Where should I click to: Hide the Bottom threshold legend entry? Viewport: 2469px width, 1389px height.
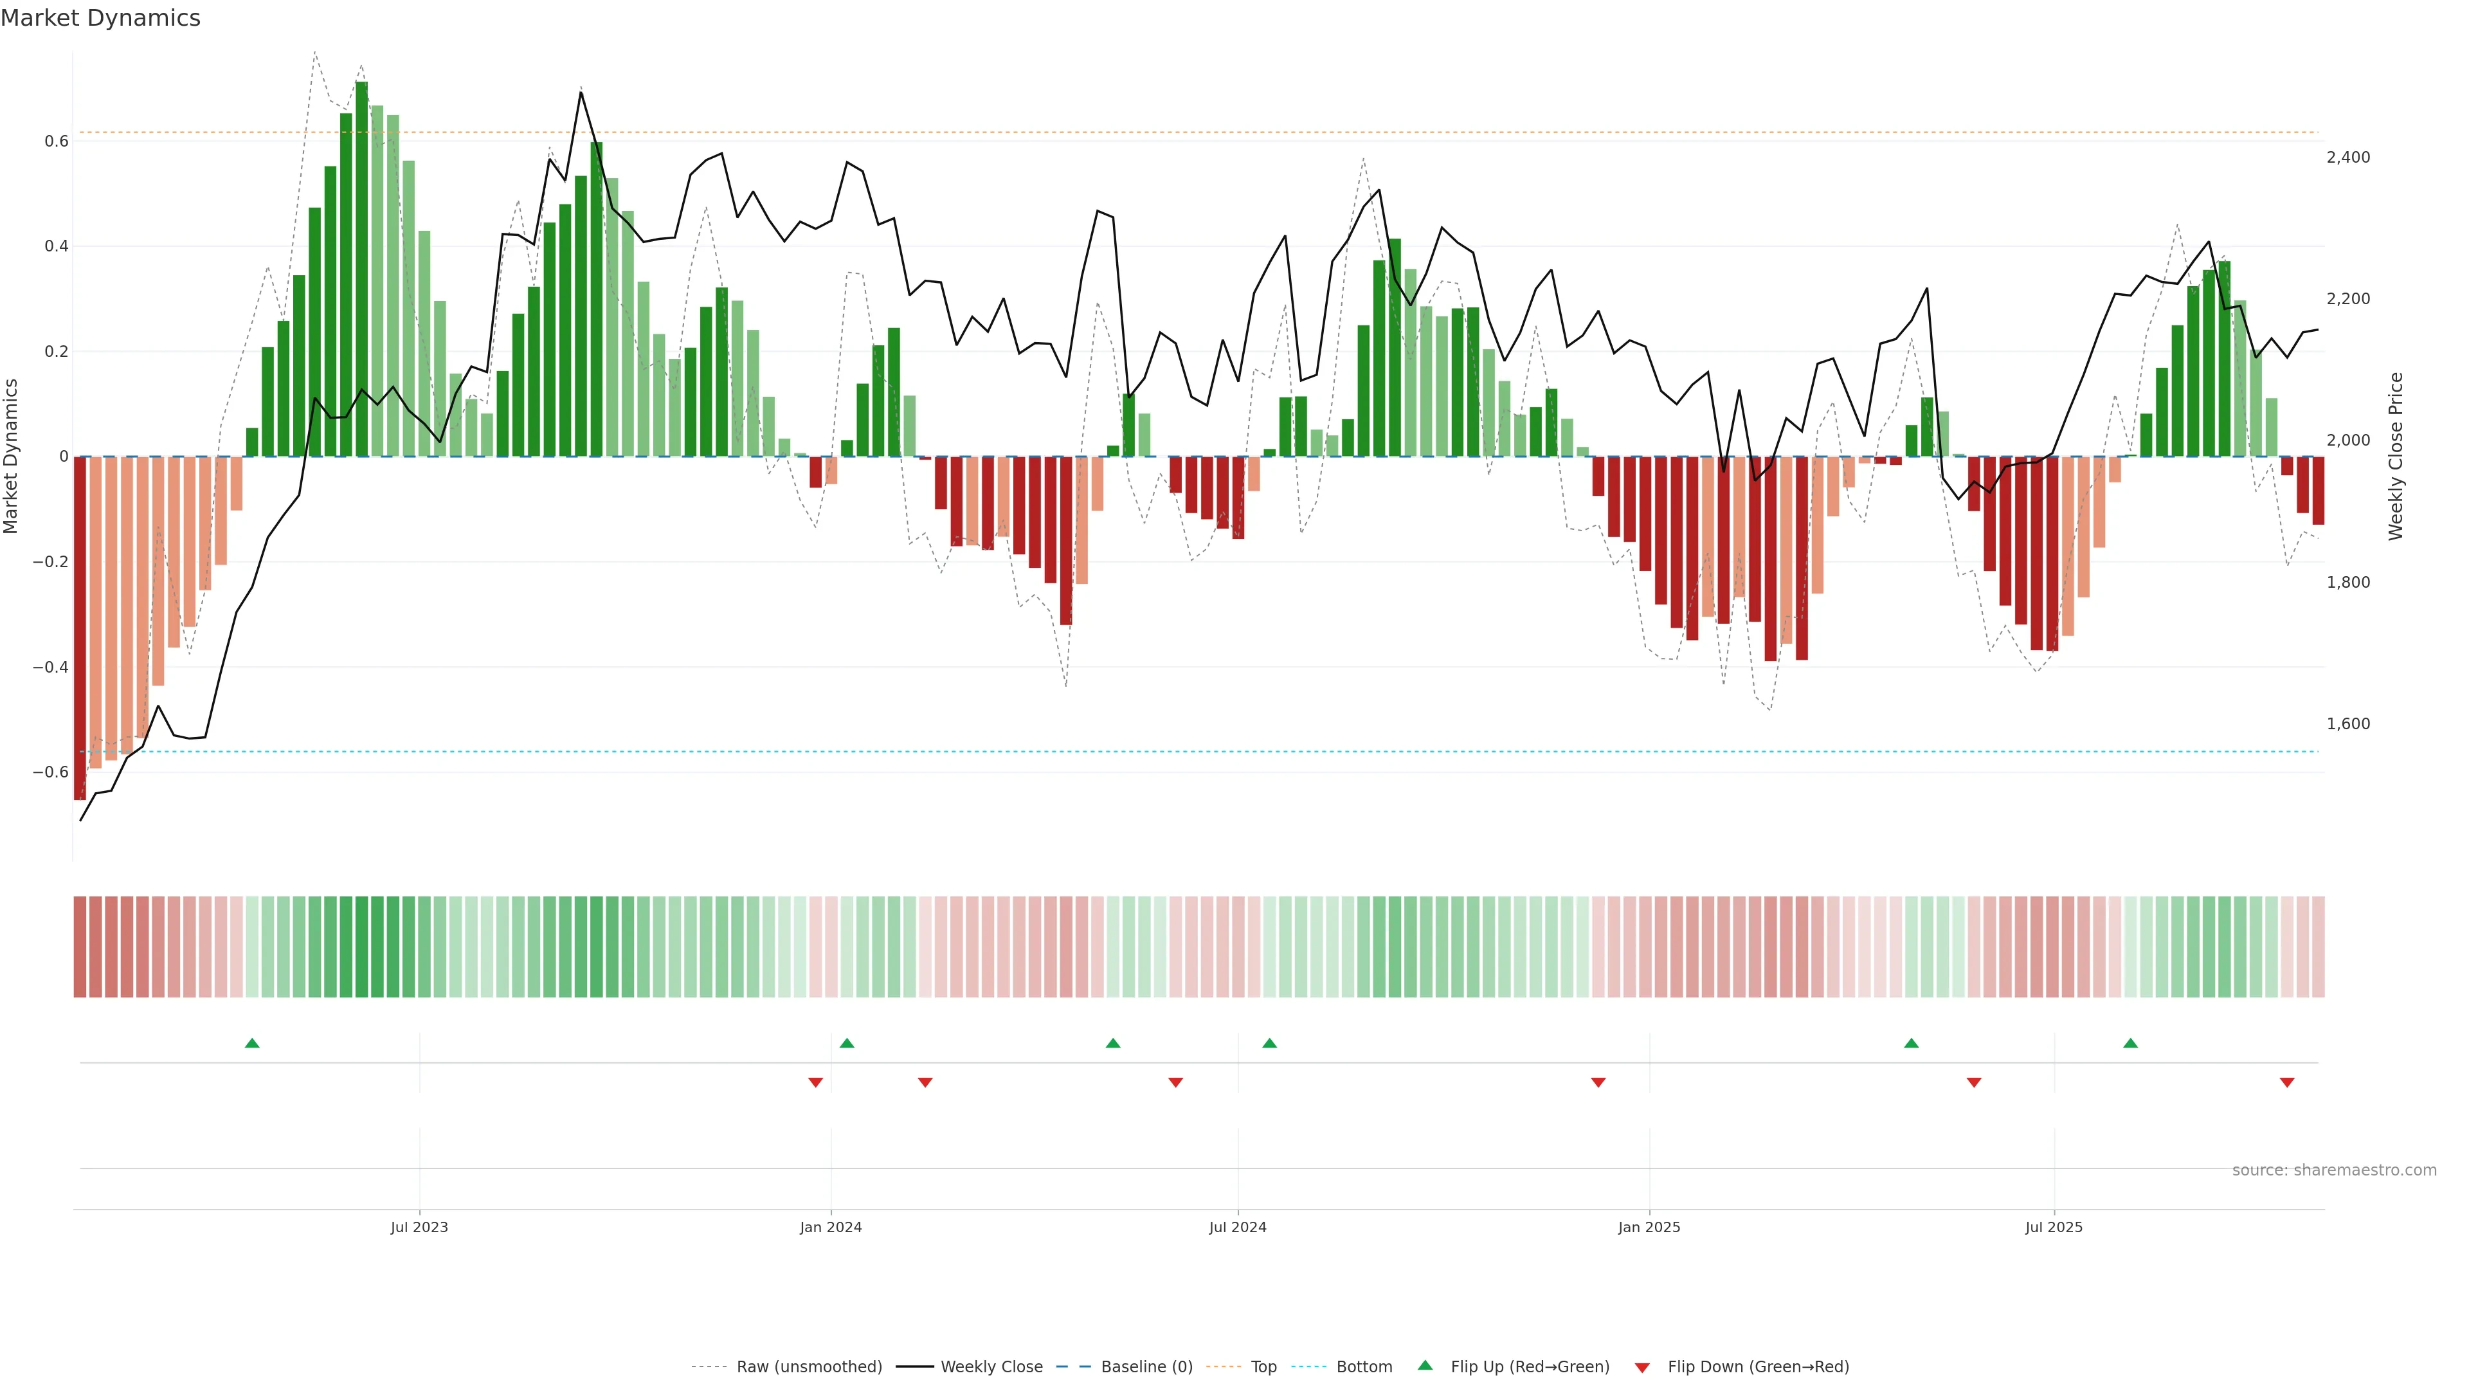1364,1367
